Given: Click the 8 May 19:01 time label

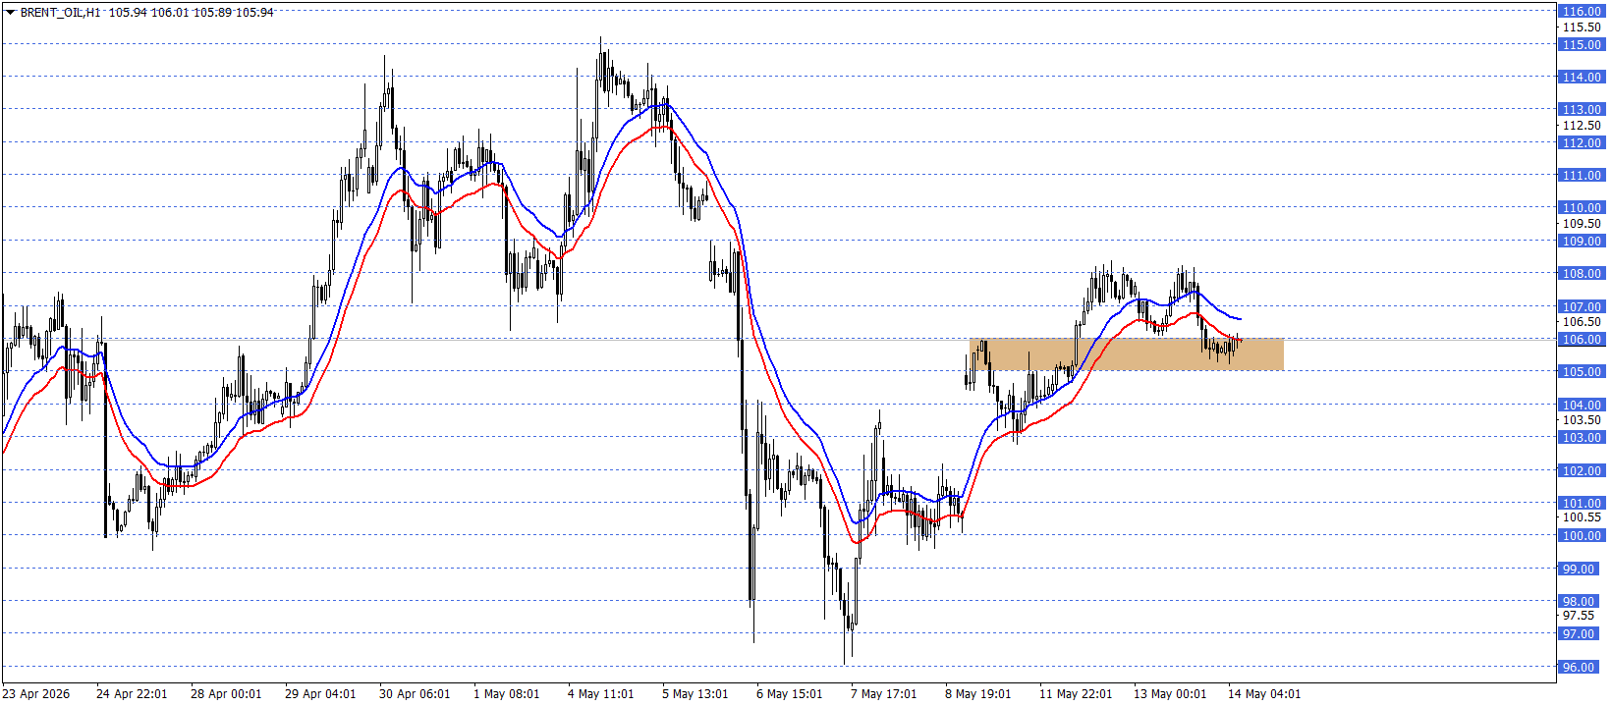Looking at the screenshot, I should tap(977, 693).
